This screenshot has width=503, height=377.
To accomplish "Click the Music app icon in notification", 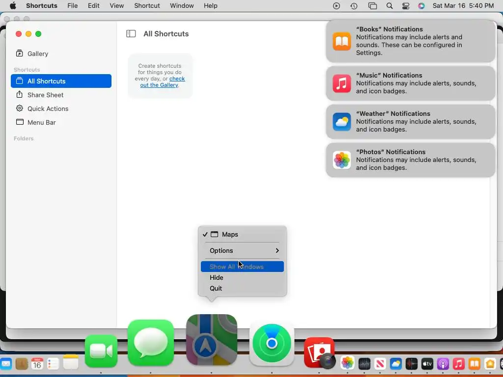I will pos(342,83).
